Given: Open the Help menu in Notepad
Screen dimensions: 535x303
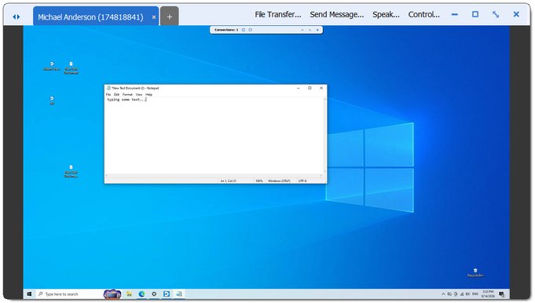Looking at the screenshot, I should click(148, 94).
